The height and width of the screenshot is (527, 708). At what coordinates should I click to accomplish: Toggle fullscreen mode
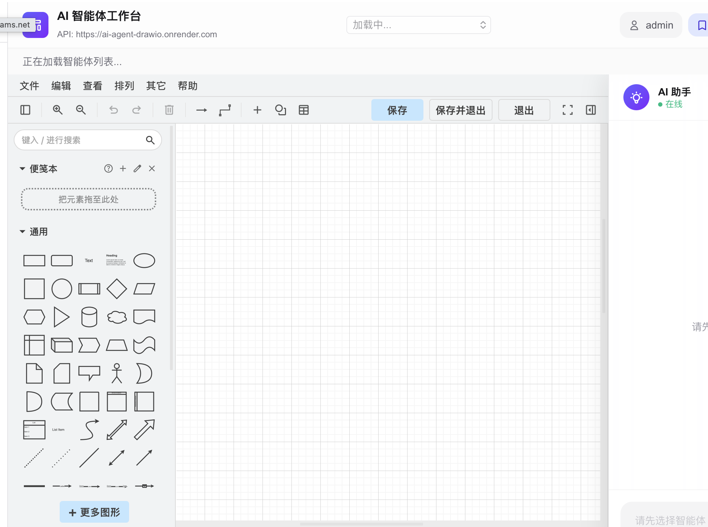(568, 110)
